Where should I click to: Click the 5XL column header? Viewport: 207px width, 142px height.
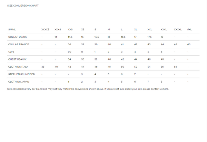click(189, 29)
